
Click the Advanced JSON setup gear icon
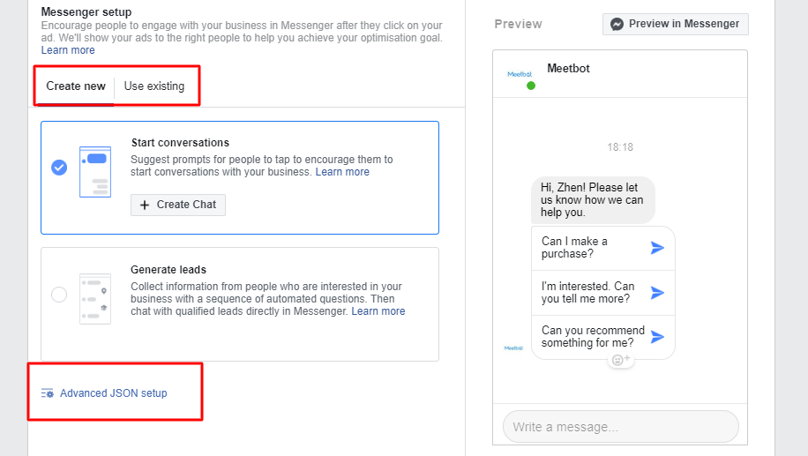[x=48, y=393]
